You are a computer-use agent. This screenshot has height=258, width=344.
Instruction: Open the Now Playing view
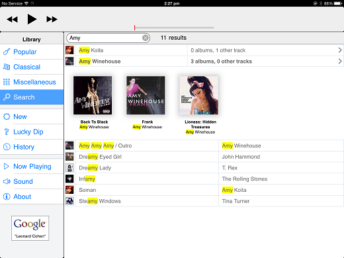[32, 166]
